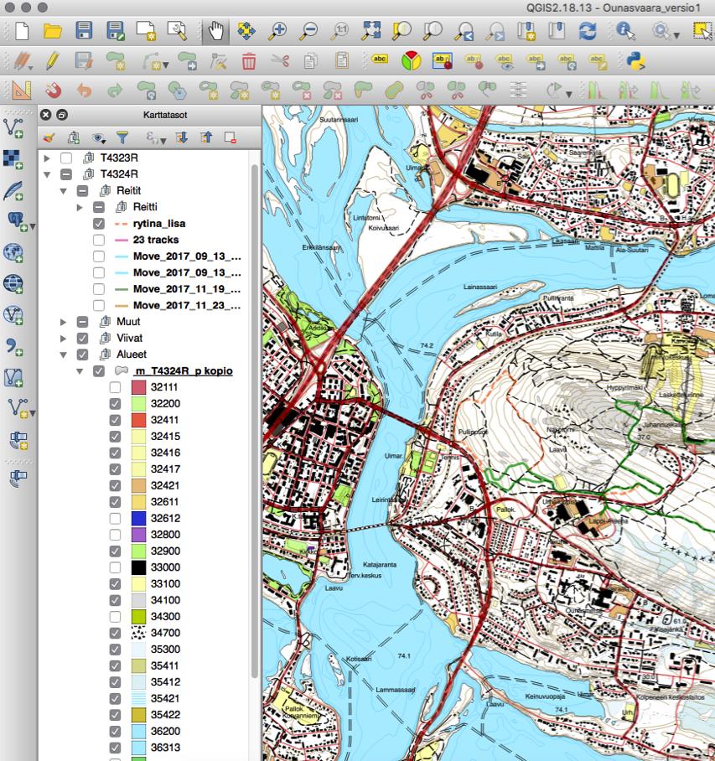This screenshot has width=715, height=761.
Task: Enable snapping with the red magnet icon
Action: [x=53, y=91]
